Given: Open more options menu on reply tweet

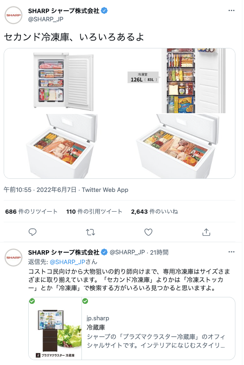Looking at the screenshot, I should click(231, 252).
